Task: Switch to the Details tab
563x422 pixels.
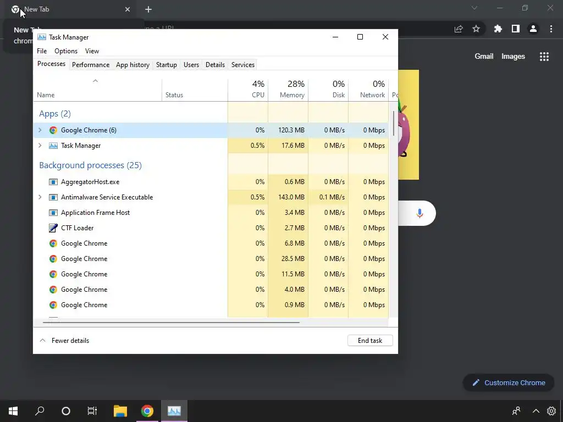Action: [x=215, y=65]
